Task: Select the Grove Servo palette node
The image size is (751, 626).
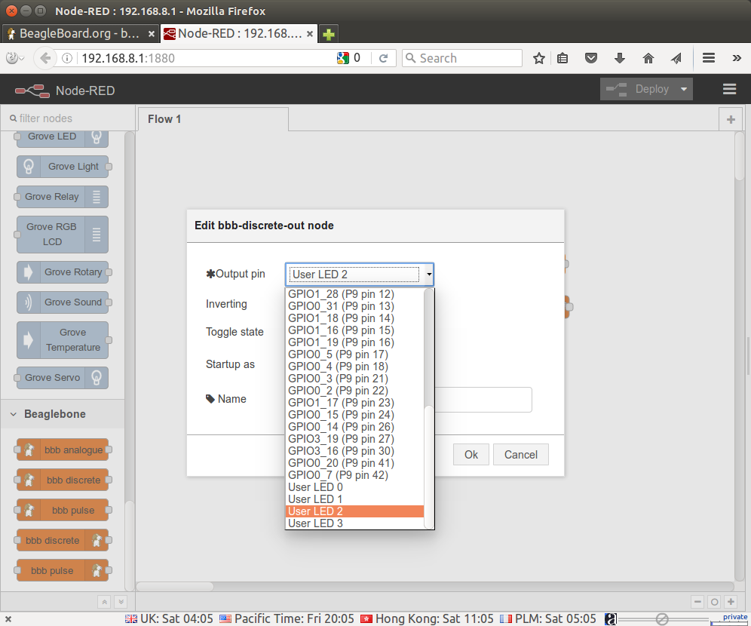Action: pyautogui.click(x=63, y=378)
